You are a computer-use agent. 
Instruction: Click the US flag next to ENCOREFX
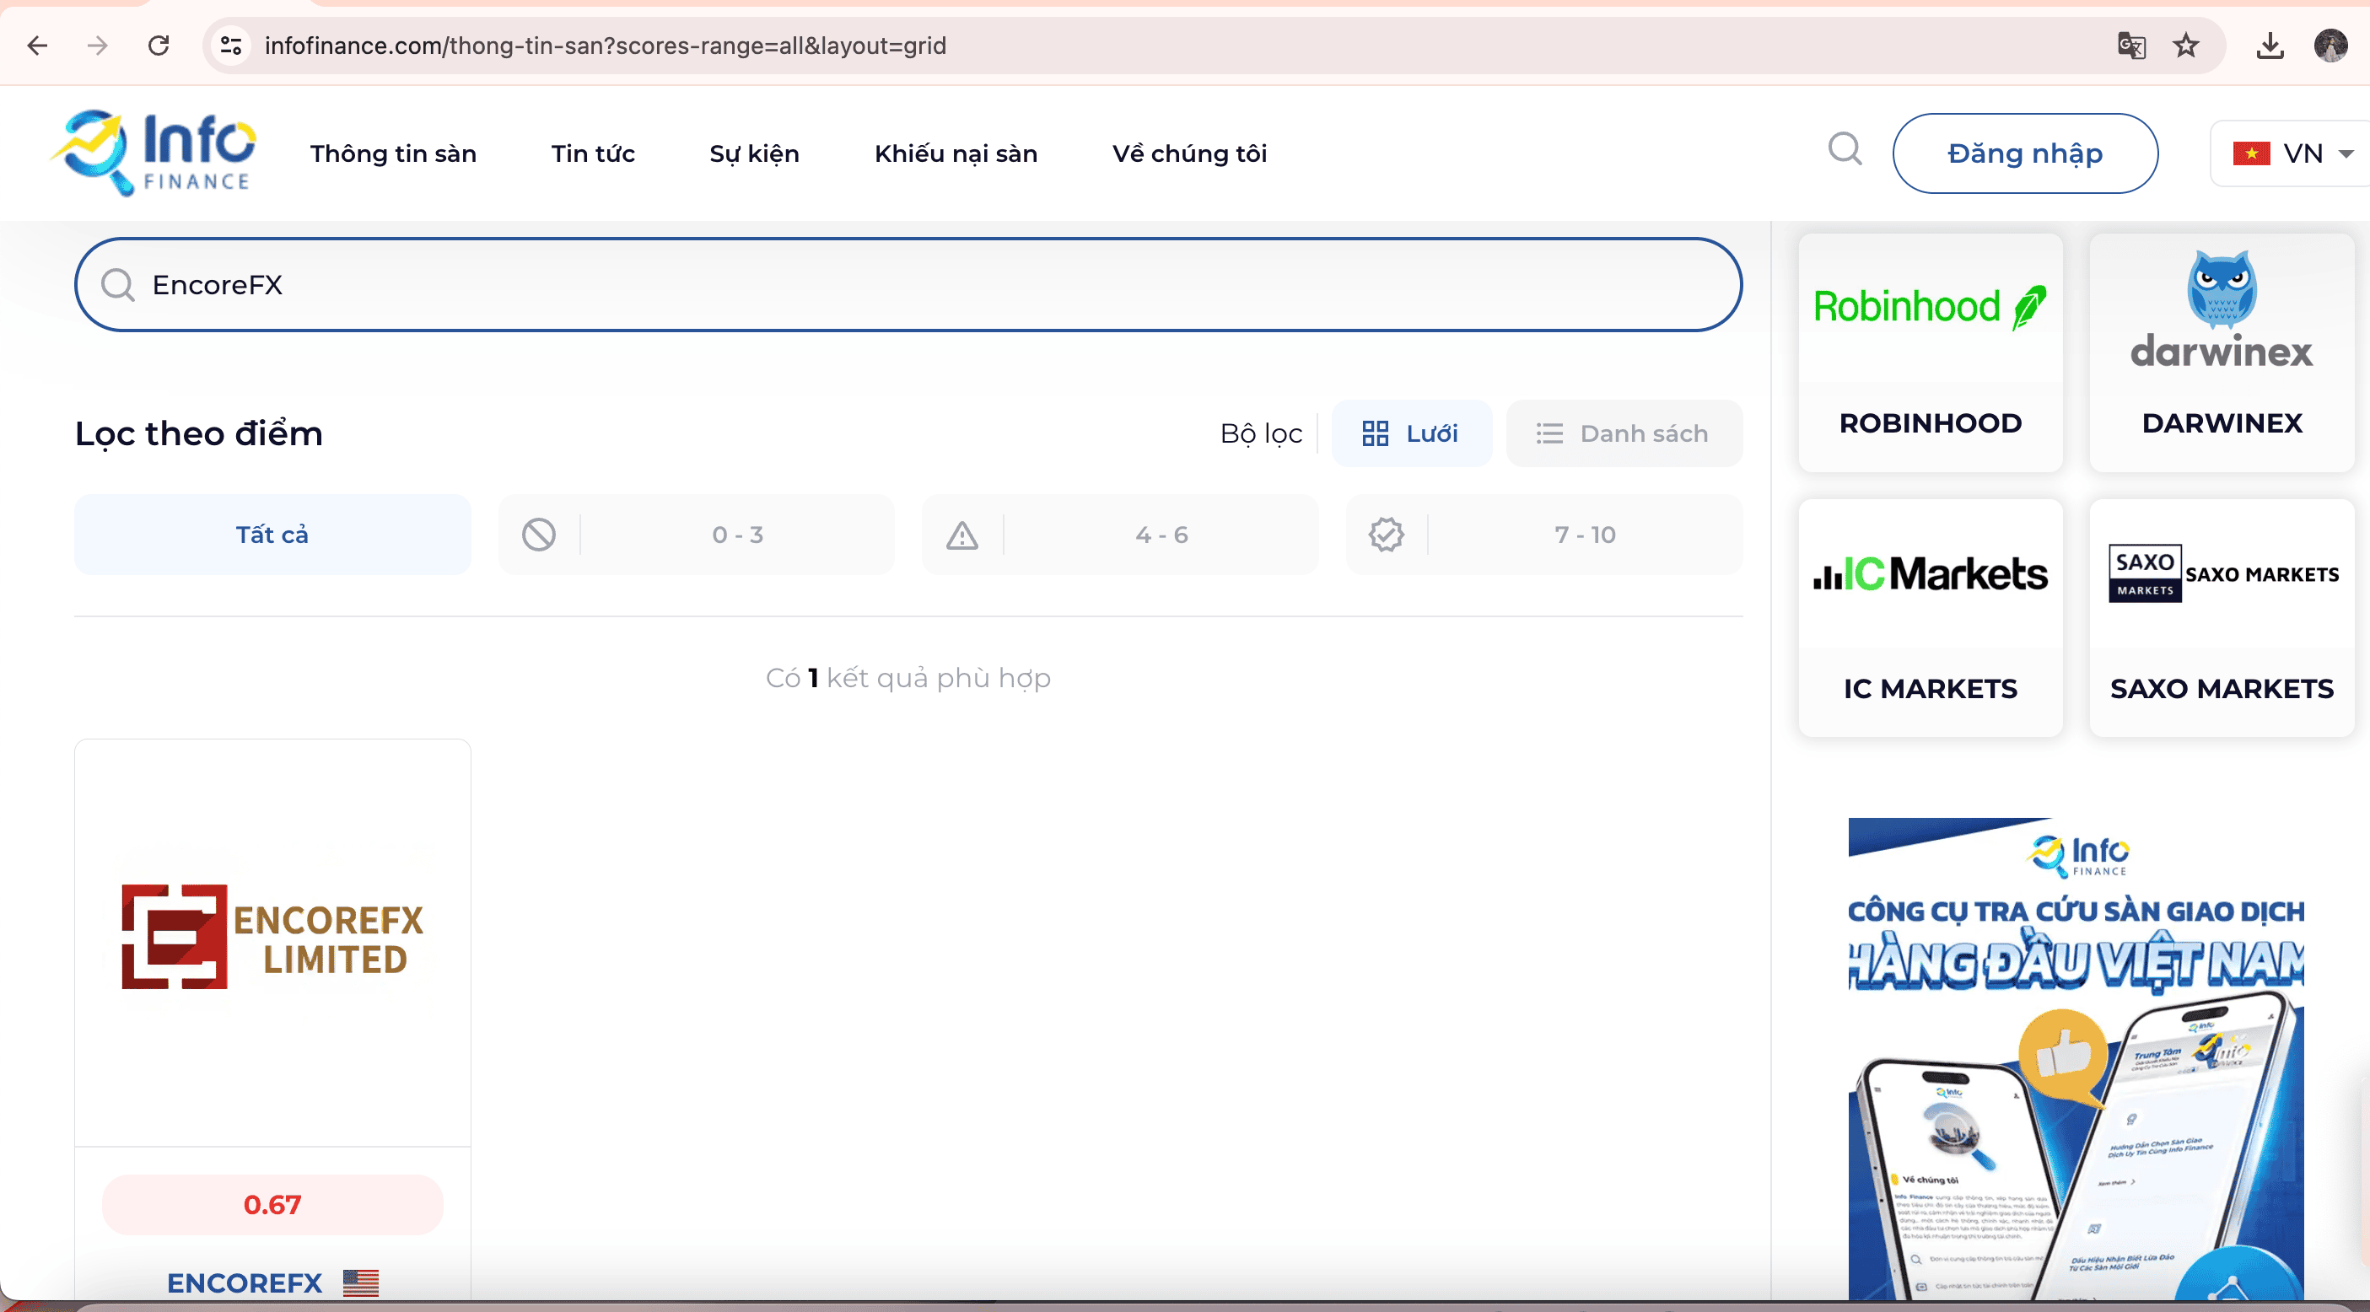click(x=361, y=1282)
